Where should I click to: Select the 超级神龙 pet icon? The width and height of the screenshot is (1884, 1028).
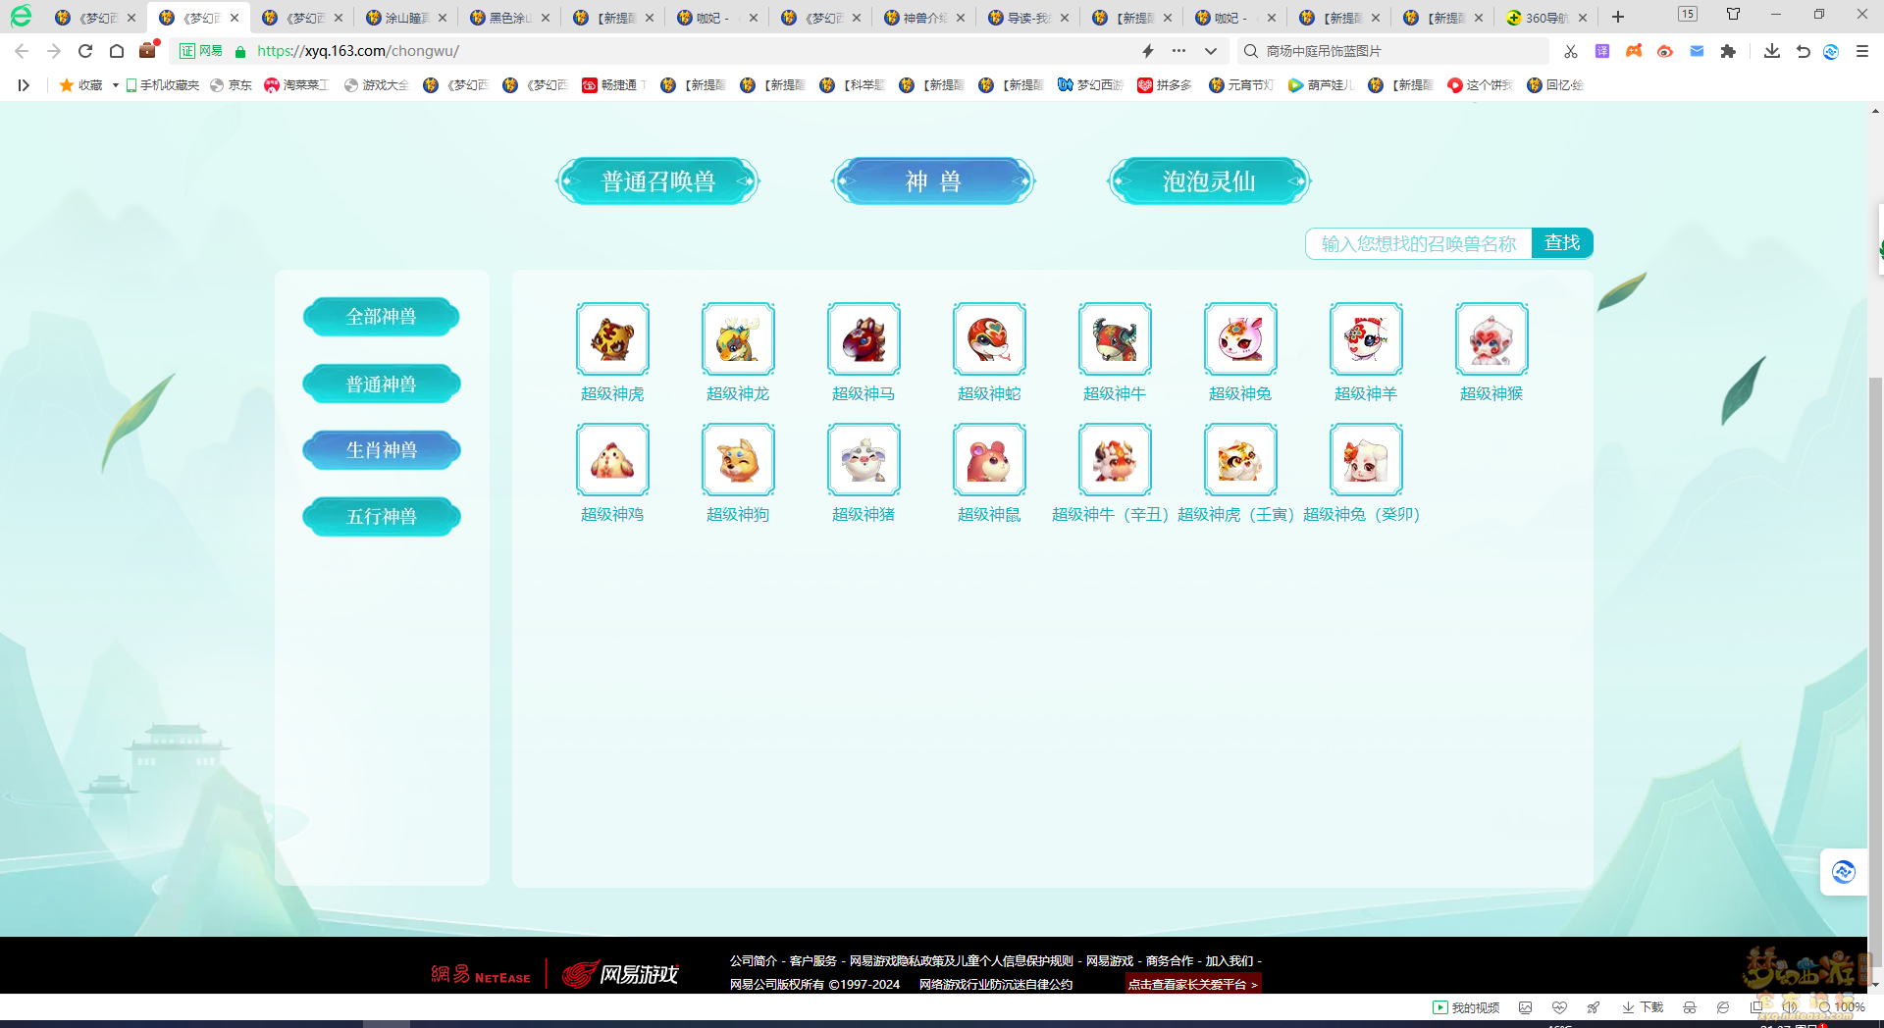[738, 339]
